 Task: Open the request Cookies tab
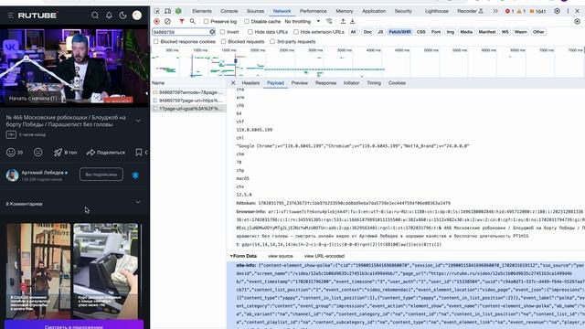pos(397,83)
